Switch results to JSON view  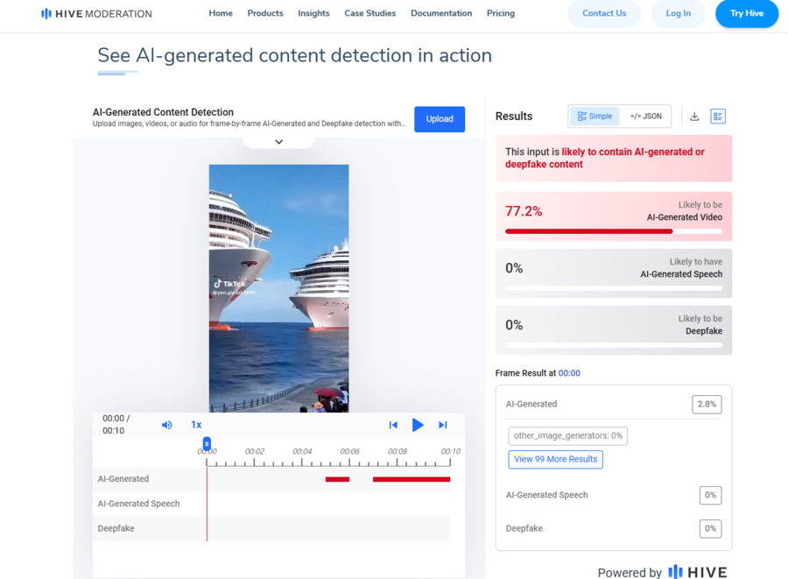646,117
